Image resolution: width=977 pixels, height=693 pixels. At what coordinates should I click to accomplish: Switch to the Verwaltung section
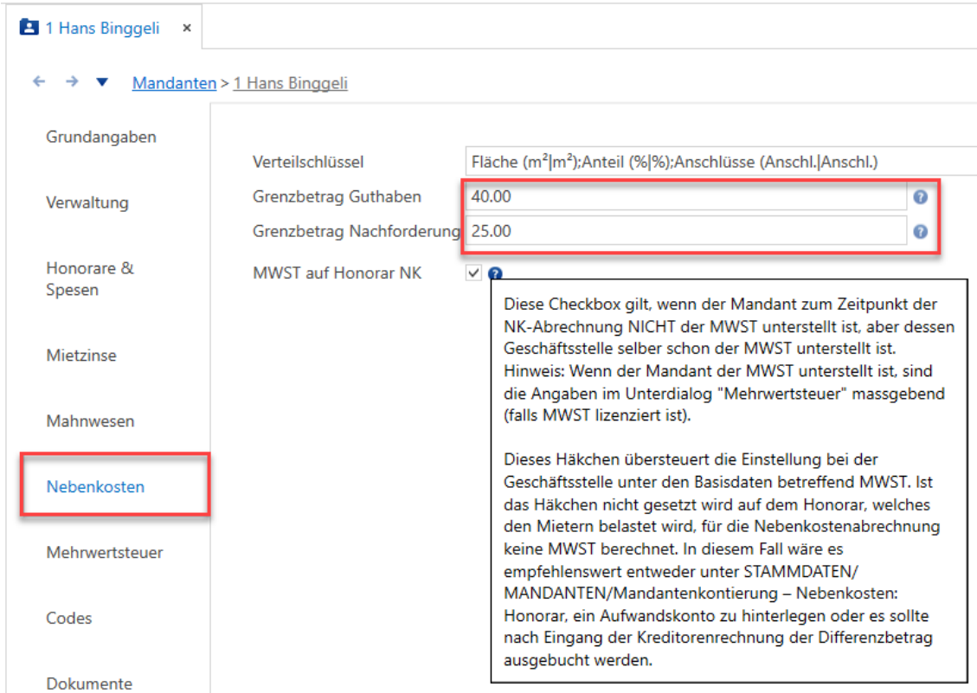[x=87, y=202]
